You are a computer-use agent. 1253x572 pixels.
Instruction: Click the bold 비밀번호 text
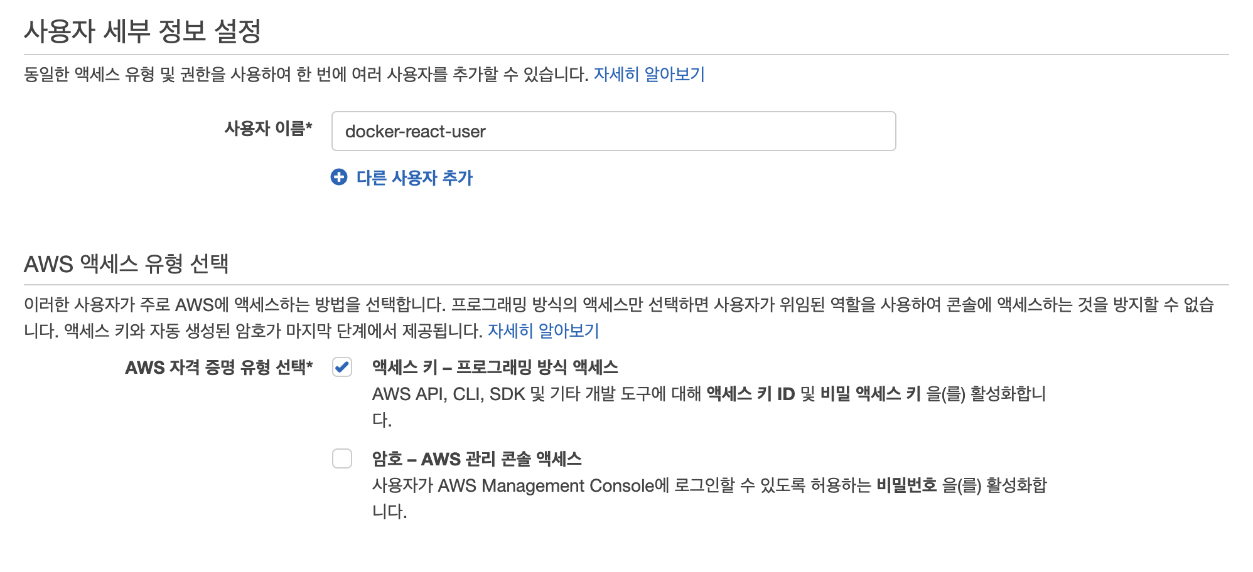click(906, 485)
